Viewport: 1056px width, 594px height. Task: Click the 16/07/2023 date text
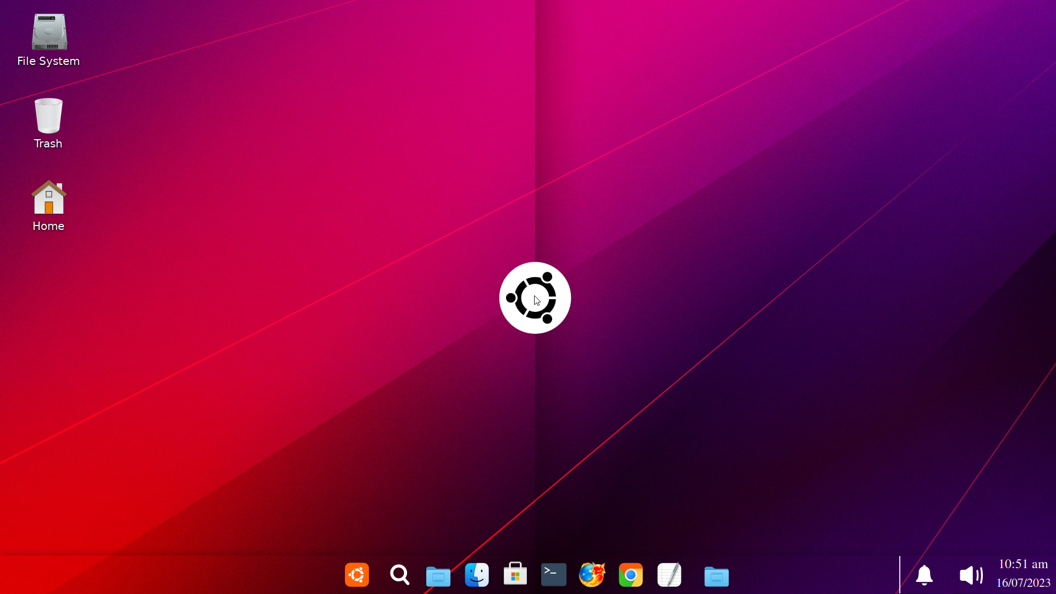click(x=1023, y=583)
